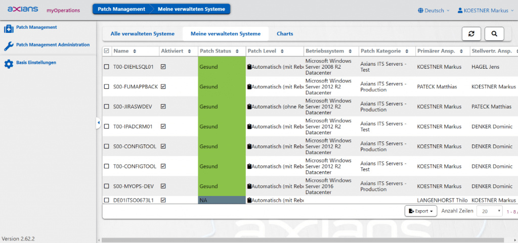Screen dimensions: 518x243
Task: Click the user icon beside KOESTNER Markus
Action: pyautogui.click(x=460, y=10)
